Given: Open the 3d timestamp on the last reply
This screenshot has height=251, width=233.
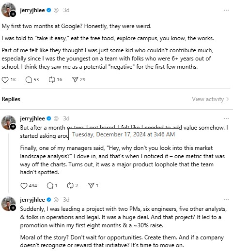Looking at the screenshot, I should tap(66, 200).
